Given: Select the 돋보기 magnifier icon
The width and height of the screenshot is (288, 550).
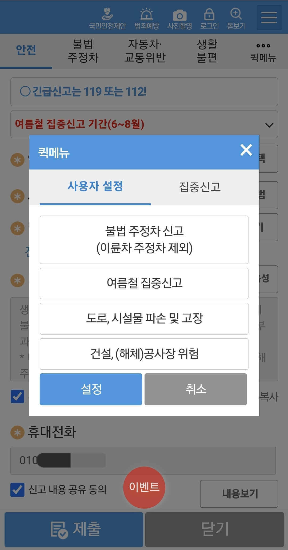Looking at the screenshot, I should (x=236, y=15).
